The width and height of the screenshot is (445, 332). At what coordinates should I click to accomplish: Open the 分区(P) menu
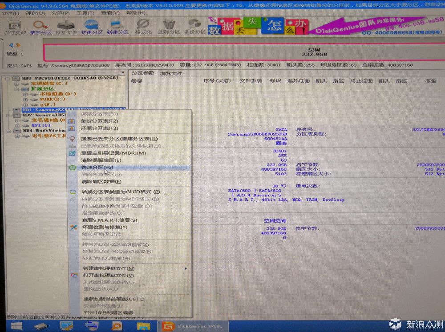pyautogui.click(x=61, y=13)
